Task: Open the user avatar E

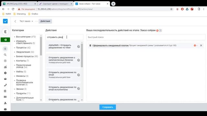Action: click(5, 32)
